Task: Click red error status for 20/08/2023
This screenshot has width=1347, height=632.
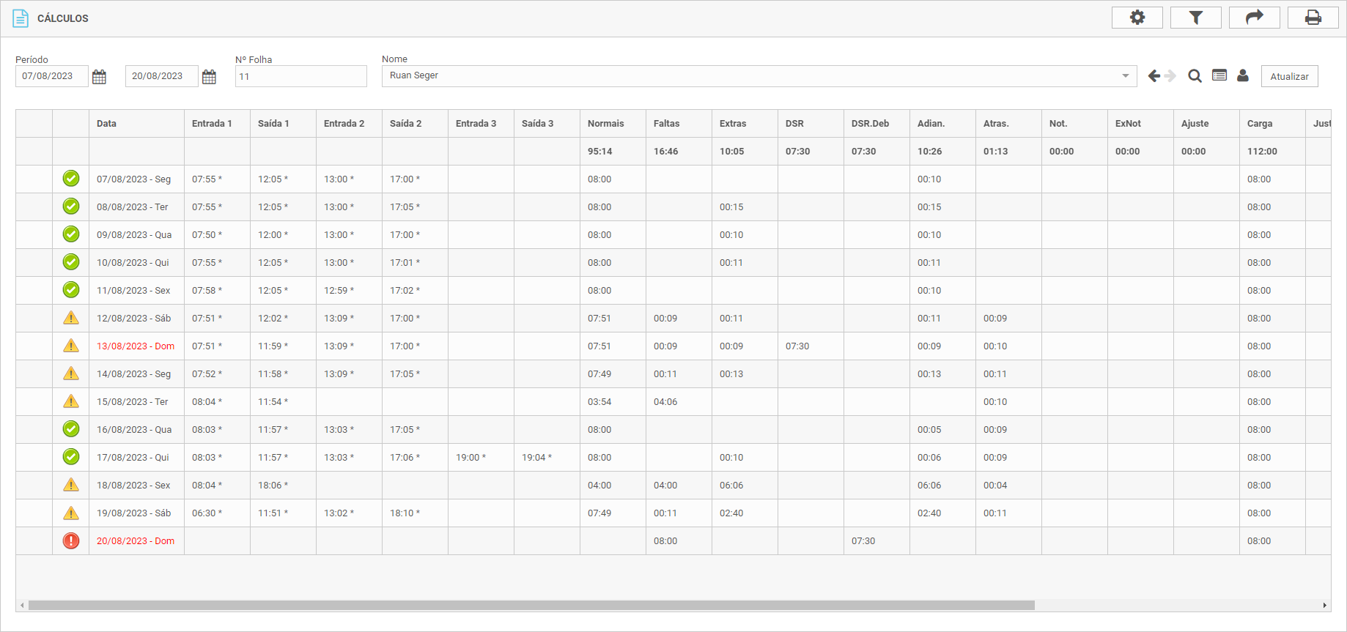Action: (71, 541)
